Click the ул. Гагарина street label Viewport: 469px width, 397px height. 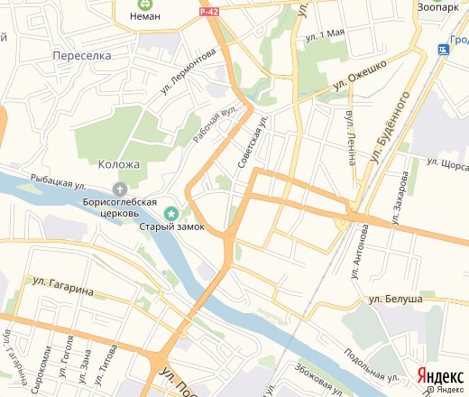(63, 286)
